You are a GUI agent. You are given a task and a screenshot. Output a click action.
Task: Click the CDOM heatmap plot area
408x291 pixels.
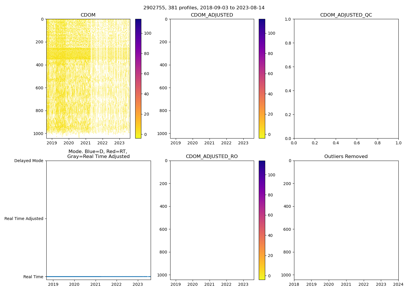[88, 79]
